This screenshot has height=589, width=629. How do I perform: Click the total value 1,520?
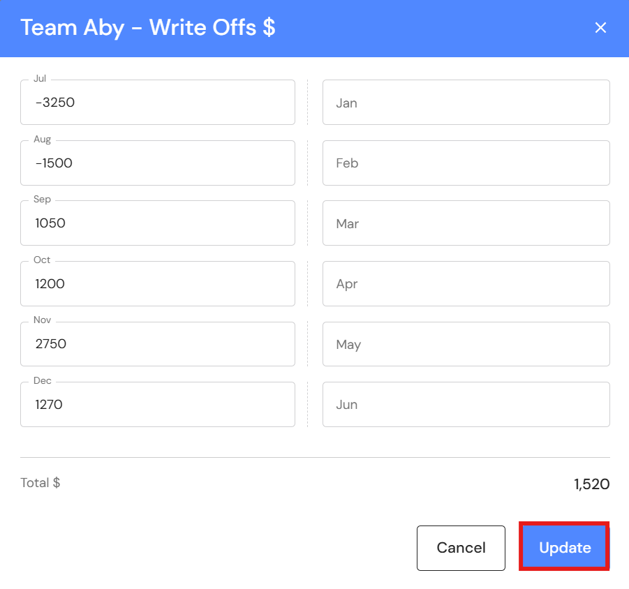pos(591,484)
